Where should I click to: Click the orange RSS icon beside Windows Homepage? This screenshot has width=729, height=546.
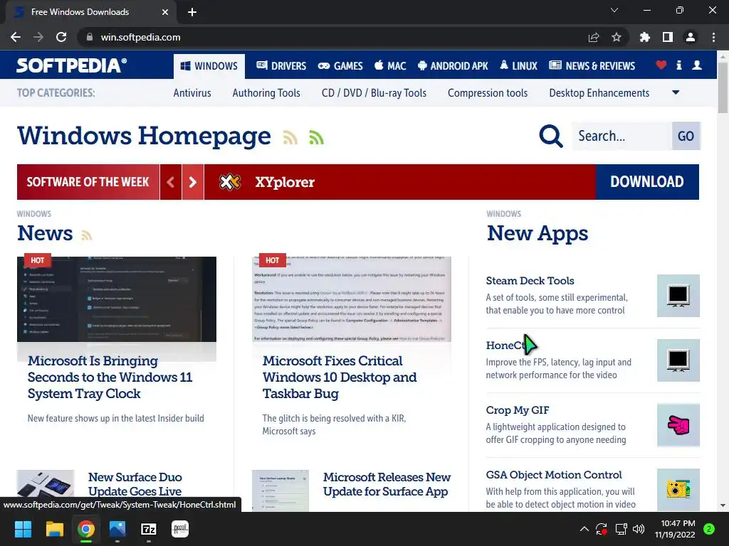(x=290, y=137)
